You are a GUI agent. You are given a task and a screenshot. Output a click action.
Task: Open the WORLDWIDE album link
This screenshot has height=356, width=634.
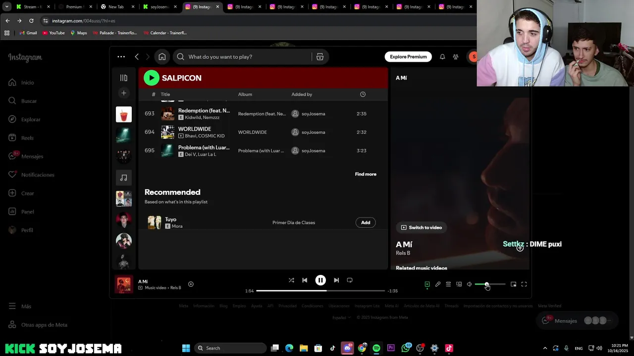click(x=252, y=132)
